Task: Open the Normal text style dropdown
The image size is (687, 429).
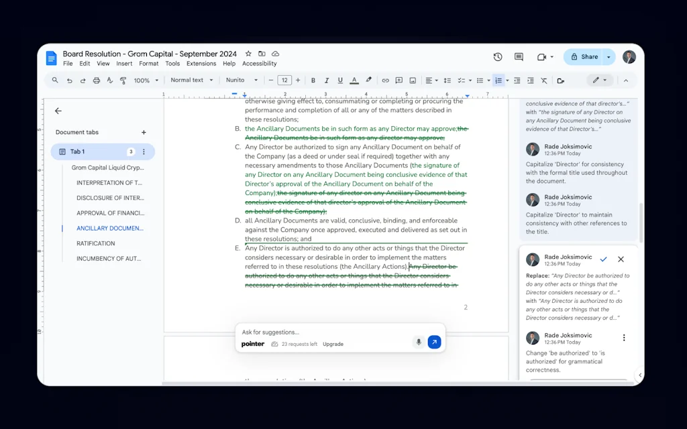Action: point(191,80)
